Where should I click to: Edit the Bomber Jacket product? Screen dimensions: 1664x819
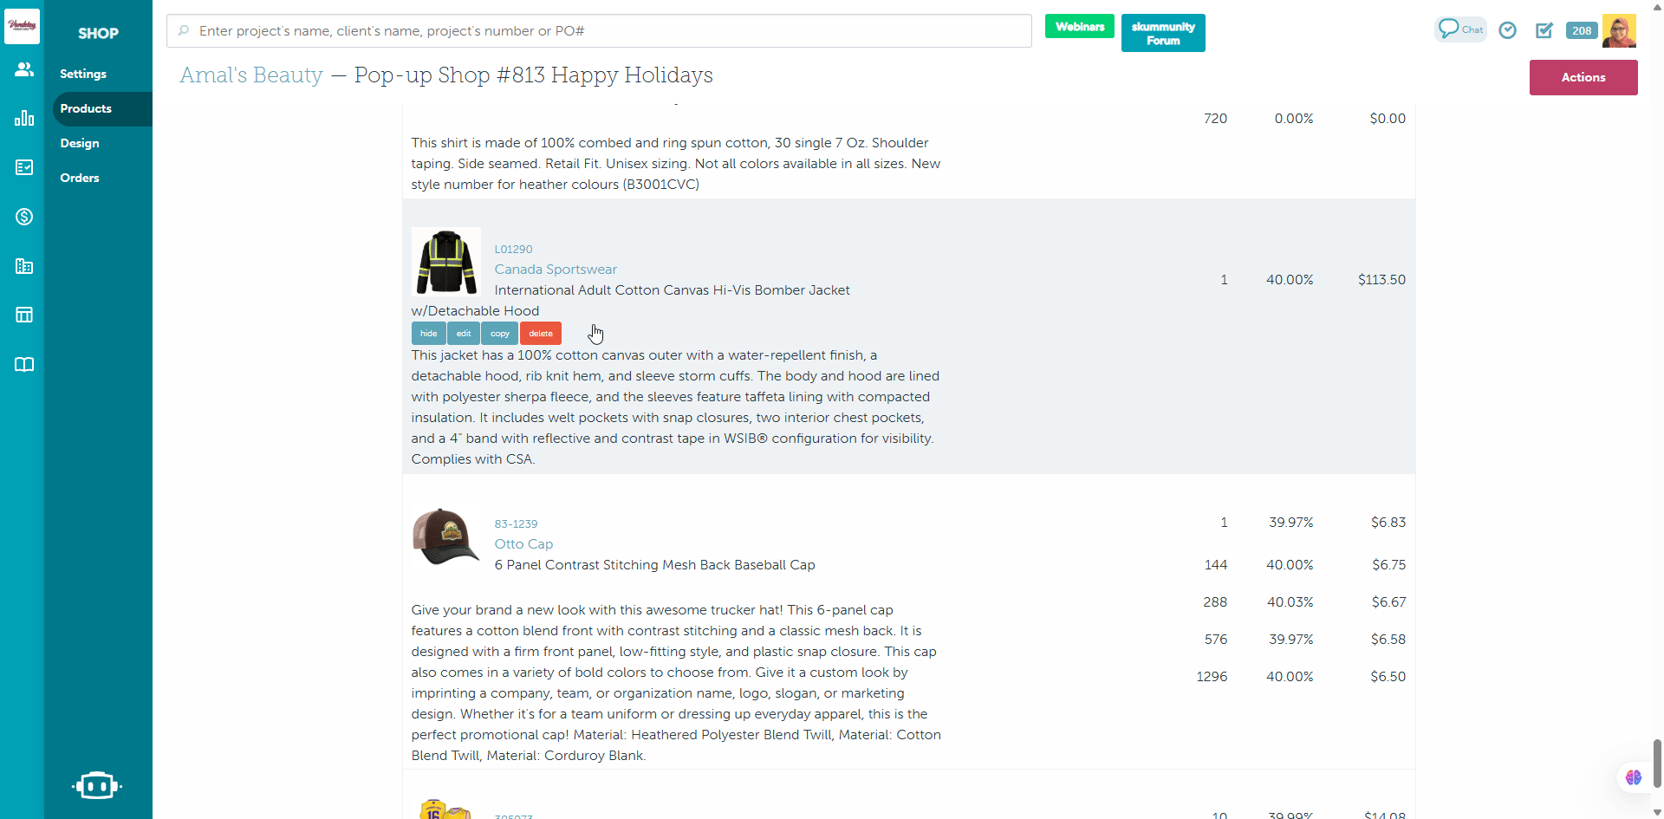(x=464, y=334)
